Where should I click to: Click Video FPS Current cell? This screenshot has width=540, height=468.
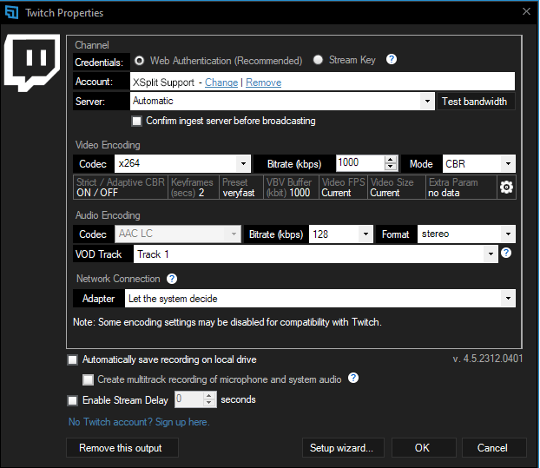[343, 188]
